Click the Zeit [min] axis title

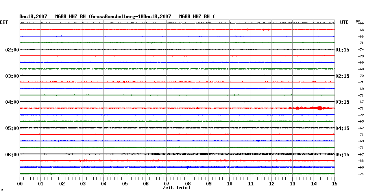[176, 188]
